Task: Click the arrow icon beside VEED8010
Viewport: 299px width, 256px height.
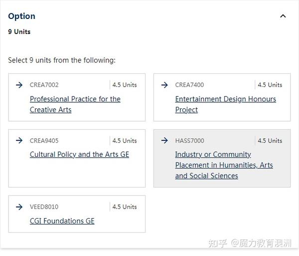Action: coord(19,207)
